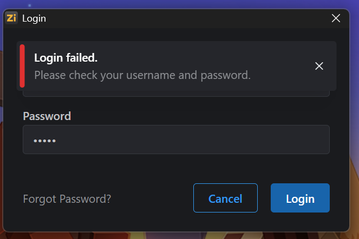
Task: Click blank dialog area above the Cancel button
Action: point(225,169)
